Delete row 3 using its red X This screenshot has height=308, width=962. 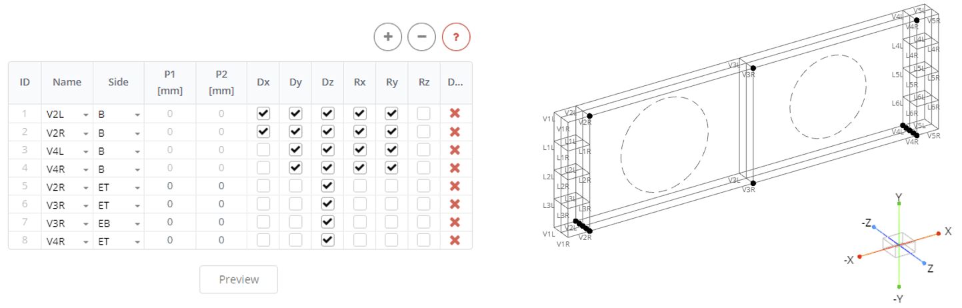[455, 150]
